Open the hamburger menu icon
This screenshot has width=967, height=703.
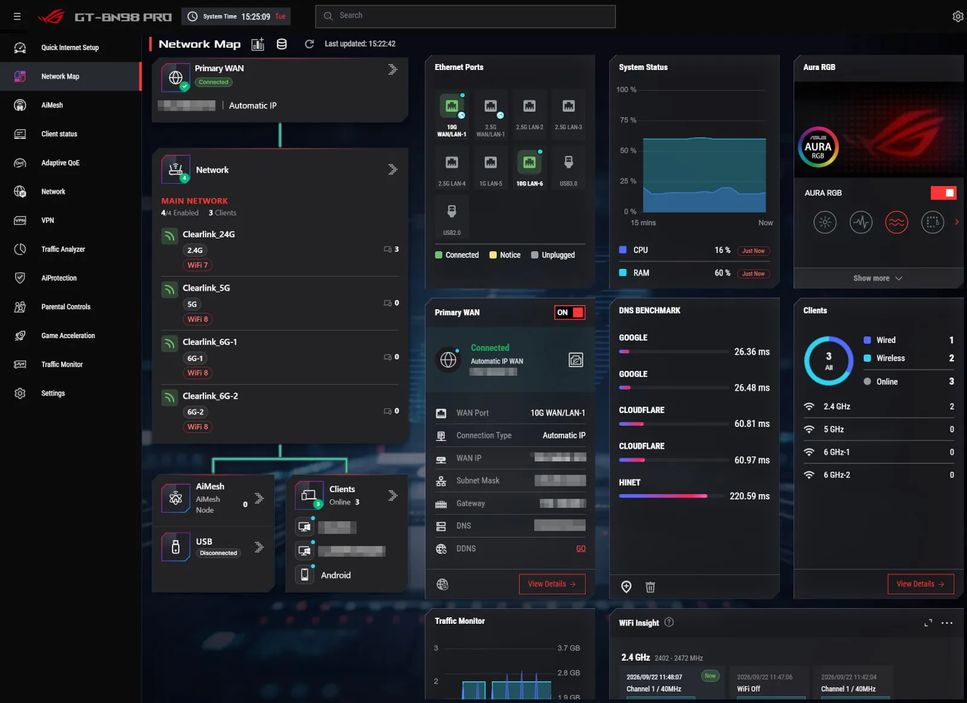point(17,16)
